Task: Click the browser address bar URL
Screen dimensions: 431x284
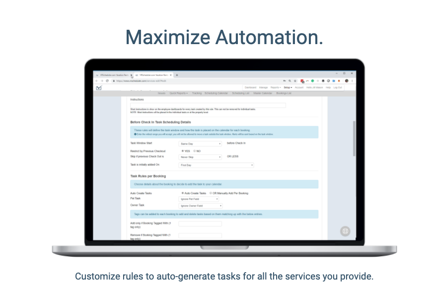Action: [141, 81]
